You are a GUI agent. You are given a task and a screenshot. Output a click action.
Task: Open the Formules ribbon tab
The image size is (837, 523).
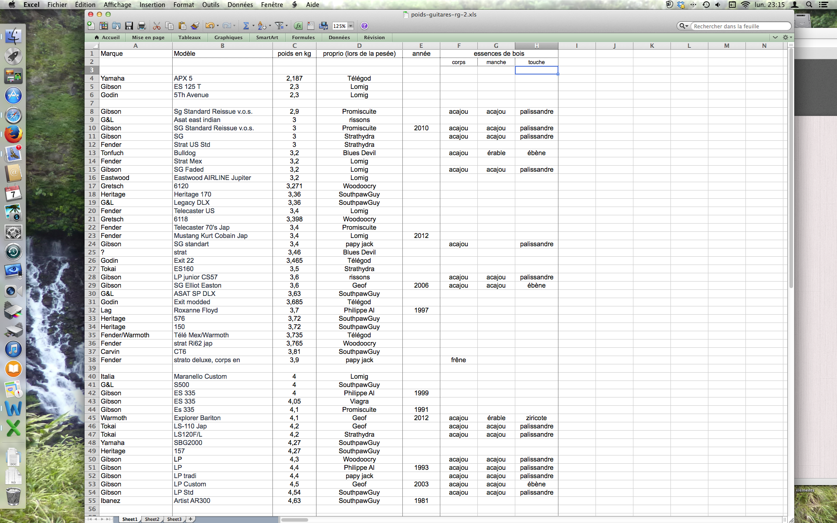(x=303, y=37)
